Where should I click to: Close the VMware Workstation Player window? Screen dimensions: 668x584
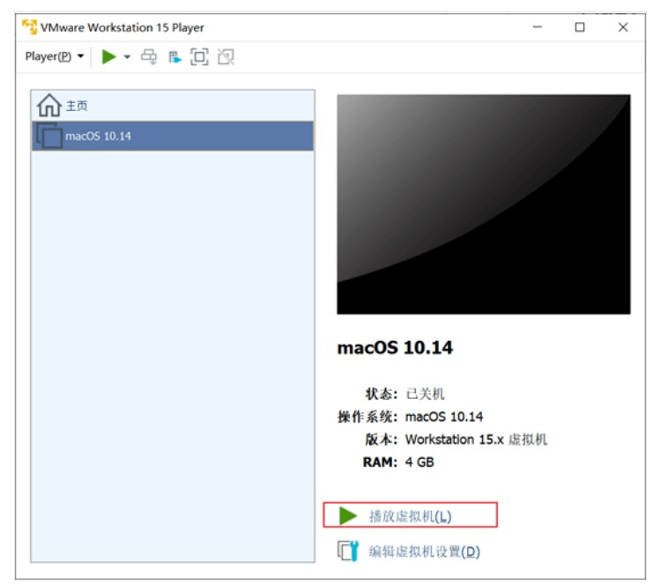[623, 27]
